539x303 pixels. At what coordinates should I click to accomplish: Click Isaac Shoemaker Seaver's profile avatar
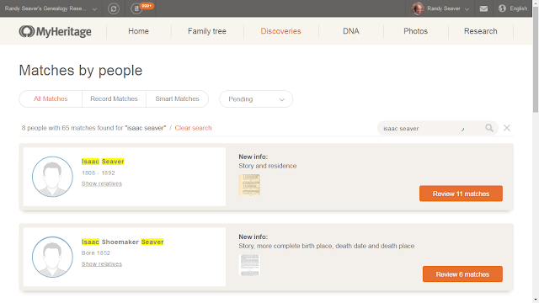[52, 257]
